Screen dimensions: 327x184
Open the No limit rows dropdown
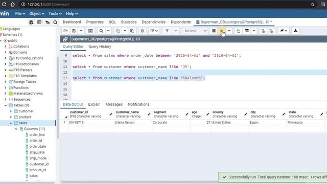(x=195, y=31)
